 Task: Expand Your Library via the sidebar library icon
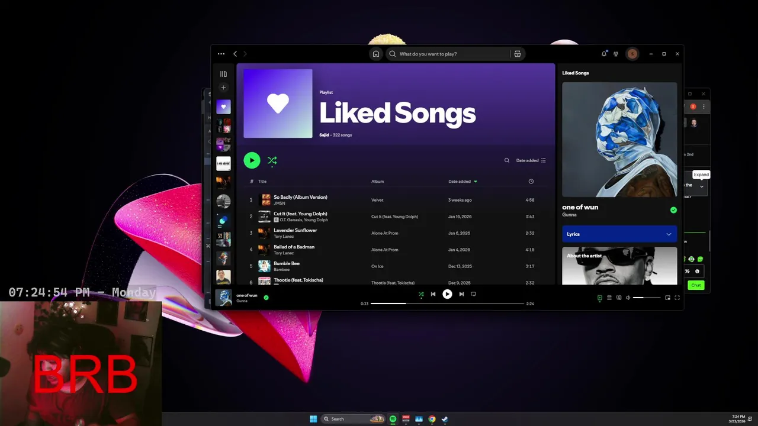pos(223,74)
